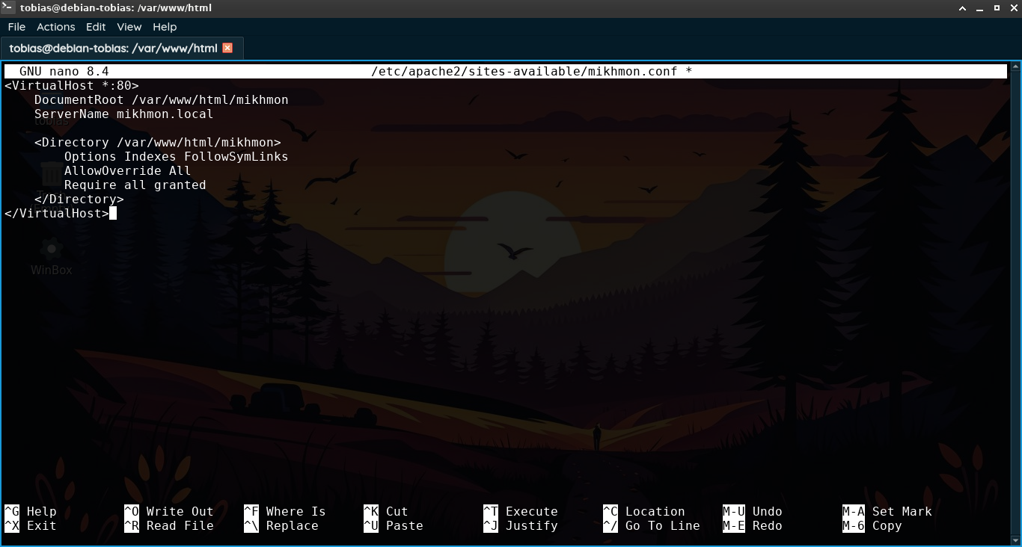The height and width of the screenshot is (547, 1022).
Task: Click the AllowOverride All line
Action: pyautogui.click(x=127, y=171)
